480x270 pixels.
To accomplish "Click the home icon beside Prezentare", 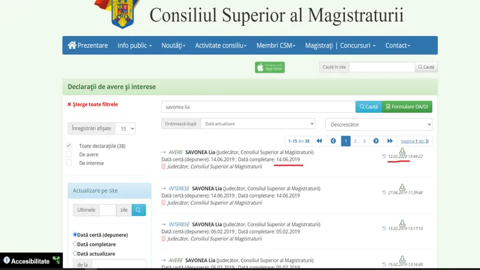I will (72, 46).
